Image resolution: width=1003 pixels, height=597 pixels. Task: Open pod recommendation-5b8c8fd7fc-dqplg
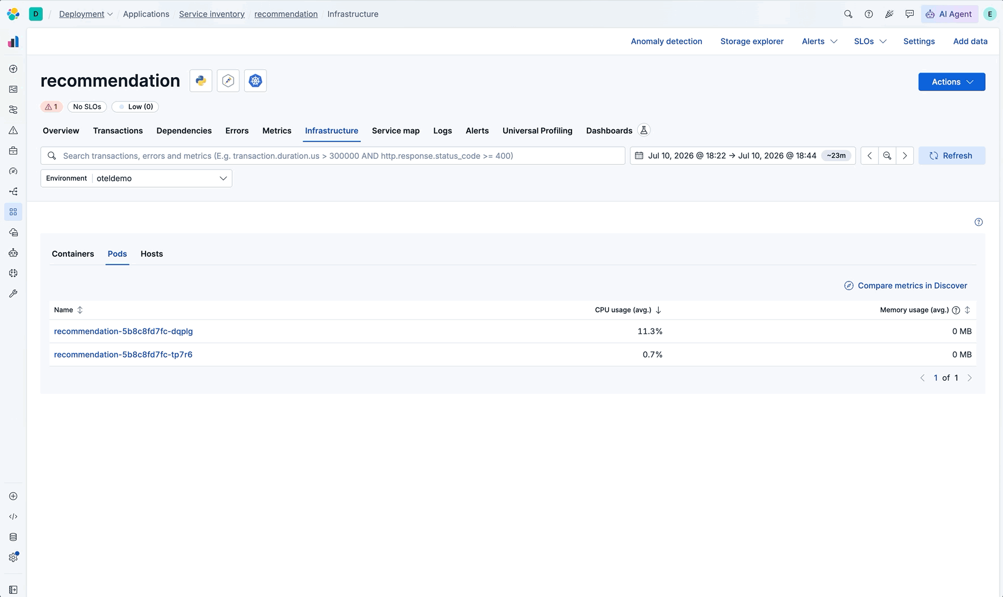[x=123, y=331]
